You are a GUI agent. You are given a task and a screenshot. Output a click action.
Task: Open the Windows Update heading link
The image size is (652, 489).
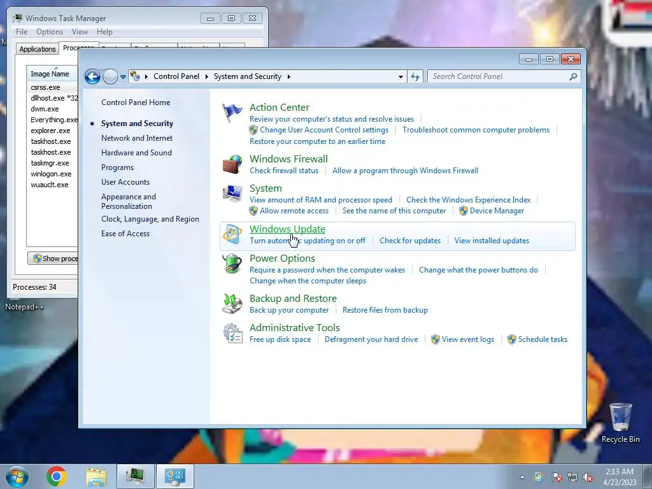point(287,229)
